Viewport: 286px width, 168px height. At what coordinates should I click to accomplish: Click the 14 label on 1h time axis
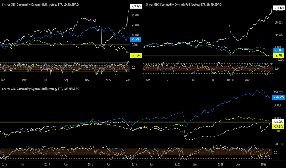pos(193,80)
